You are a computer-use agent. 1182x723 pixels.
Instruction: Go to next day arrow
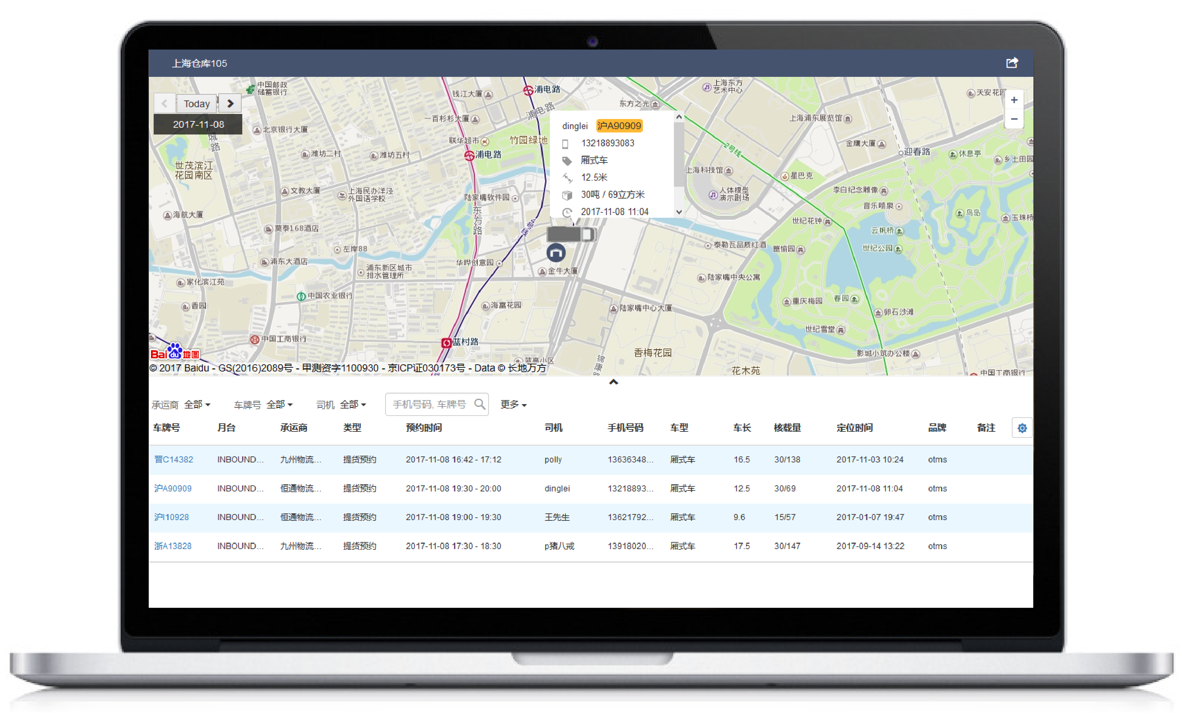click(x=230, y=103)
